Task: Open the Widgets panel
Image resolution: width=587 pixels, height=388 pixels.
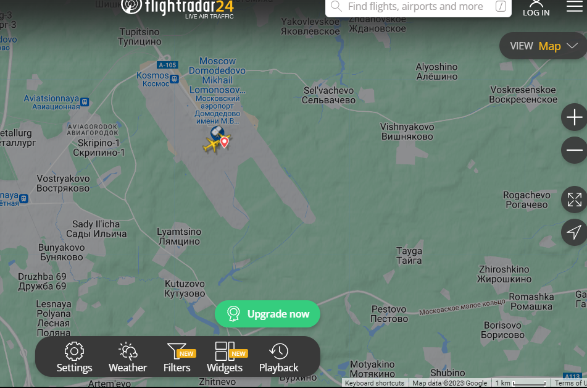Action: 225,357
